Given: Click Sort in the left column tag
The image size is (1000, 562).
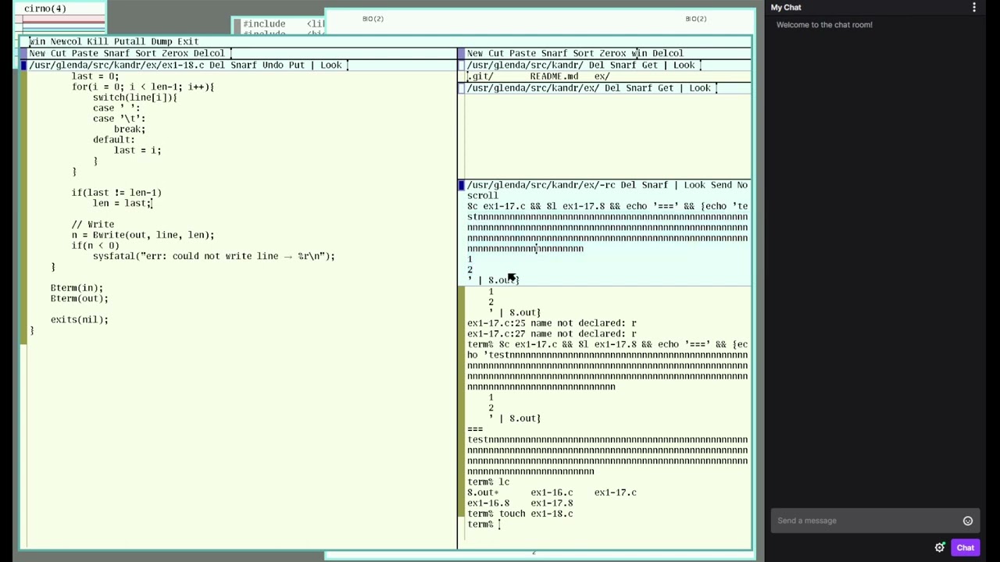Looking at the screenshot, I should tap(145, 53).
